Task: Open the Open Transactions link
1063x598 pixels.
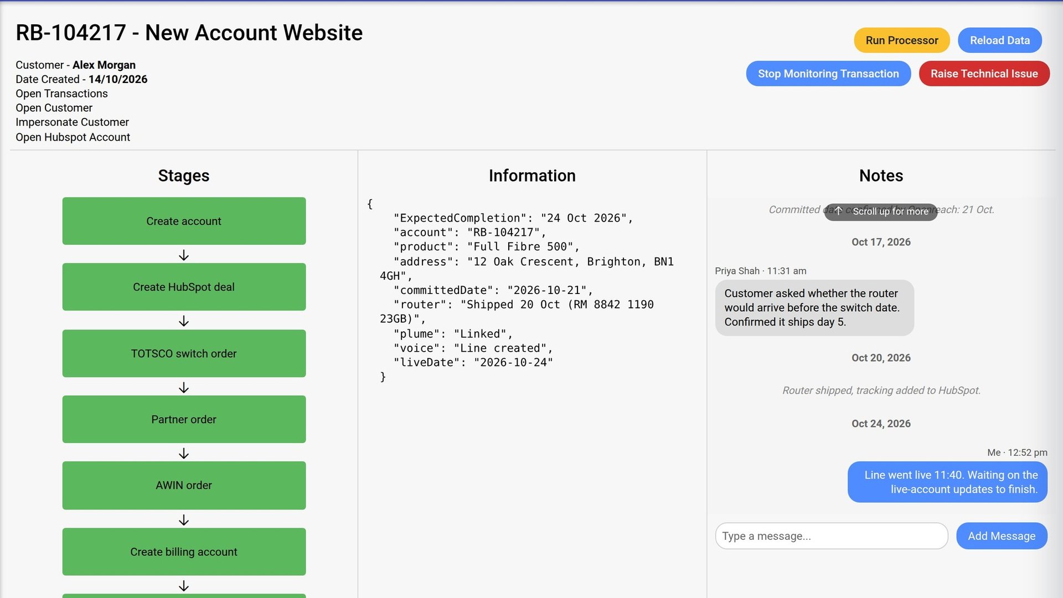Action: [x=61, y=94]
